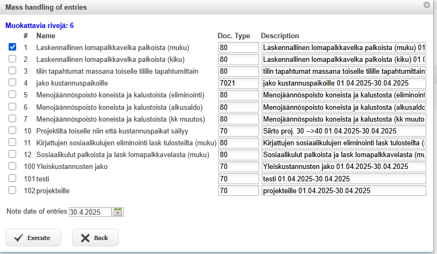Toggle checkbox for row 10 Projektilta toiselle
Viewport: 437px width, 254px height.
pyautogui.click(x=12, y=130)
